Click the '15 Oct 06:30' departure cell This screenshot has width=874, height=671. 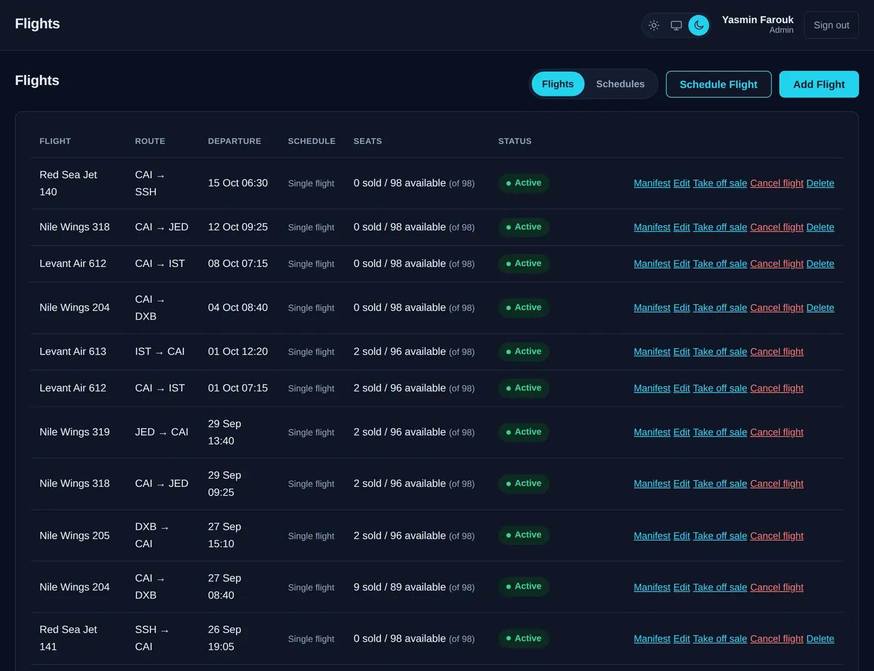coord(238,184)
